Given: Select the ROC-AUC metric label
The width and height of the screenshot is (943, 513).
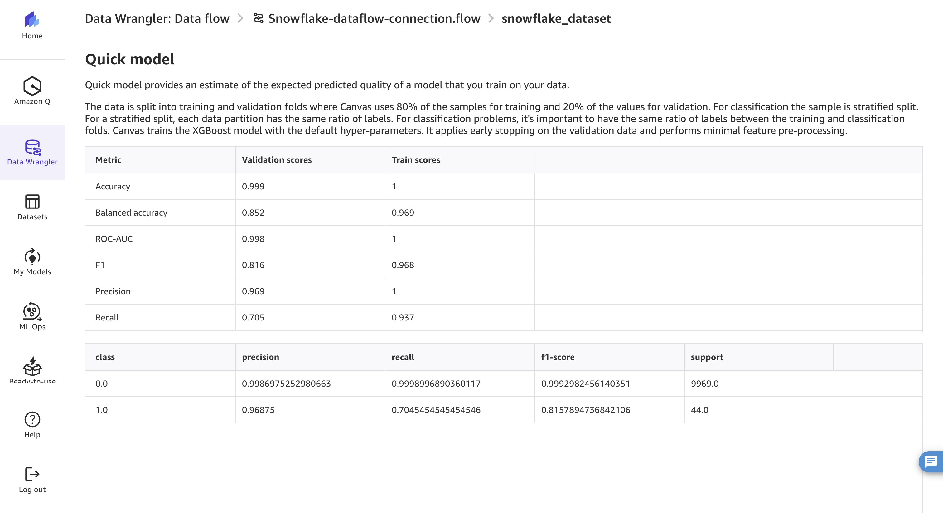Looking at the screenshot, I should click(114, 238).
